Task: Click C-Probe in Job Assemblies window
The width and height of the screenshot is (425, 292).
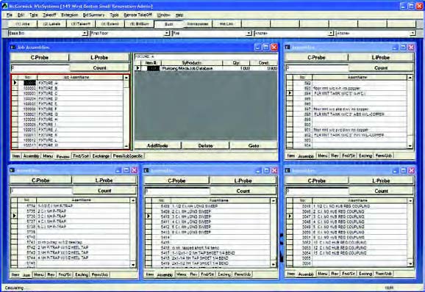Action: coord(40,57)
